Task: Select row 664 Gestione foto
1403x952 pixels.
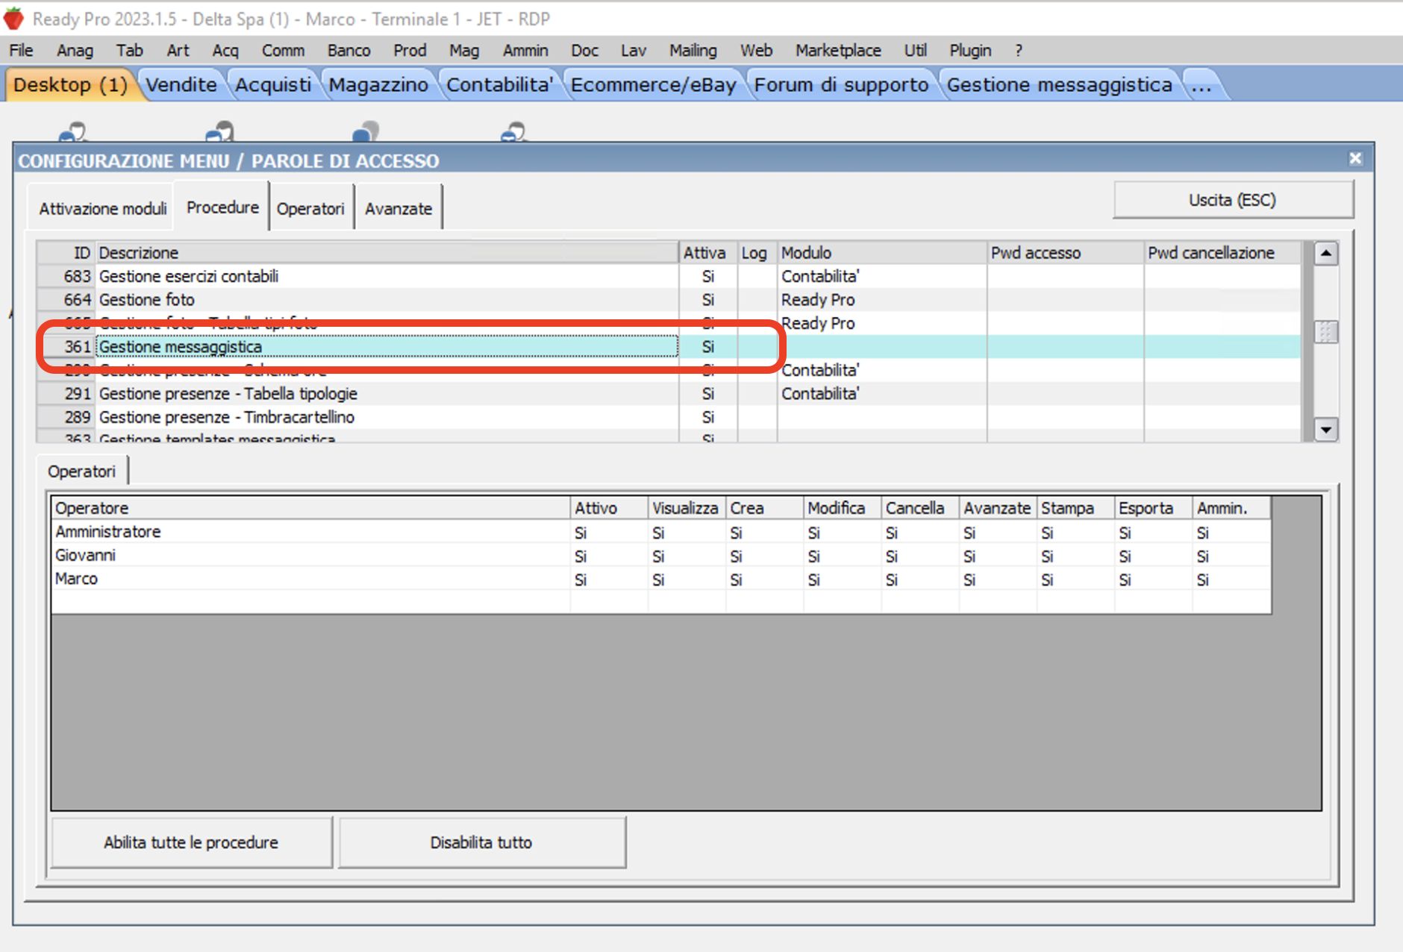Action: (x=669, y=300)
